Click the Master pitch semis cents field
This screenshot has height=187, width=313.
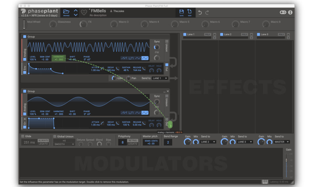pyautogui.click(x=151, y=142)
